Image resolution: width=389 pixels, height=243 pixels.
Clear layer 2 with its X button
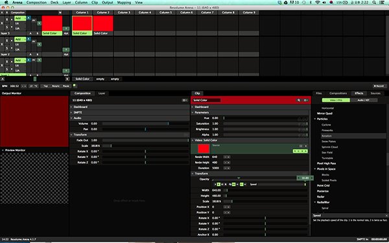click(x=2, y=44)
